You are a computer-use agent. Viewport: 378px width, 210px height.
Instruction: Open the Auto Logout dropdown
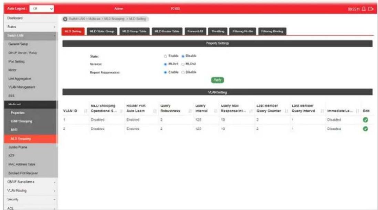[42, 9]
